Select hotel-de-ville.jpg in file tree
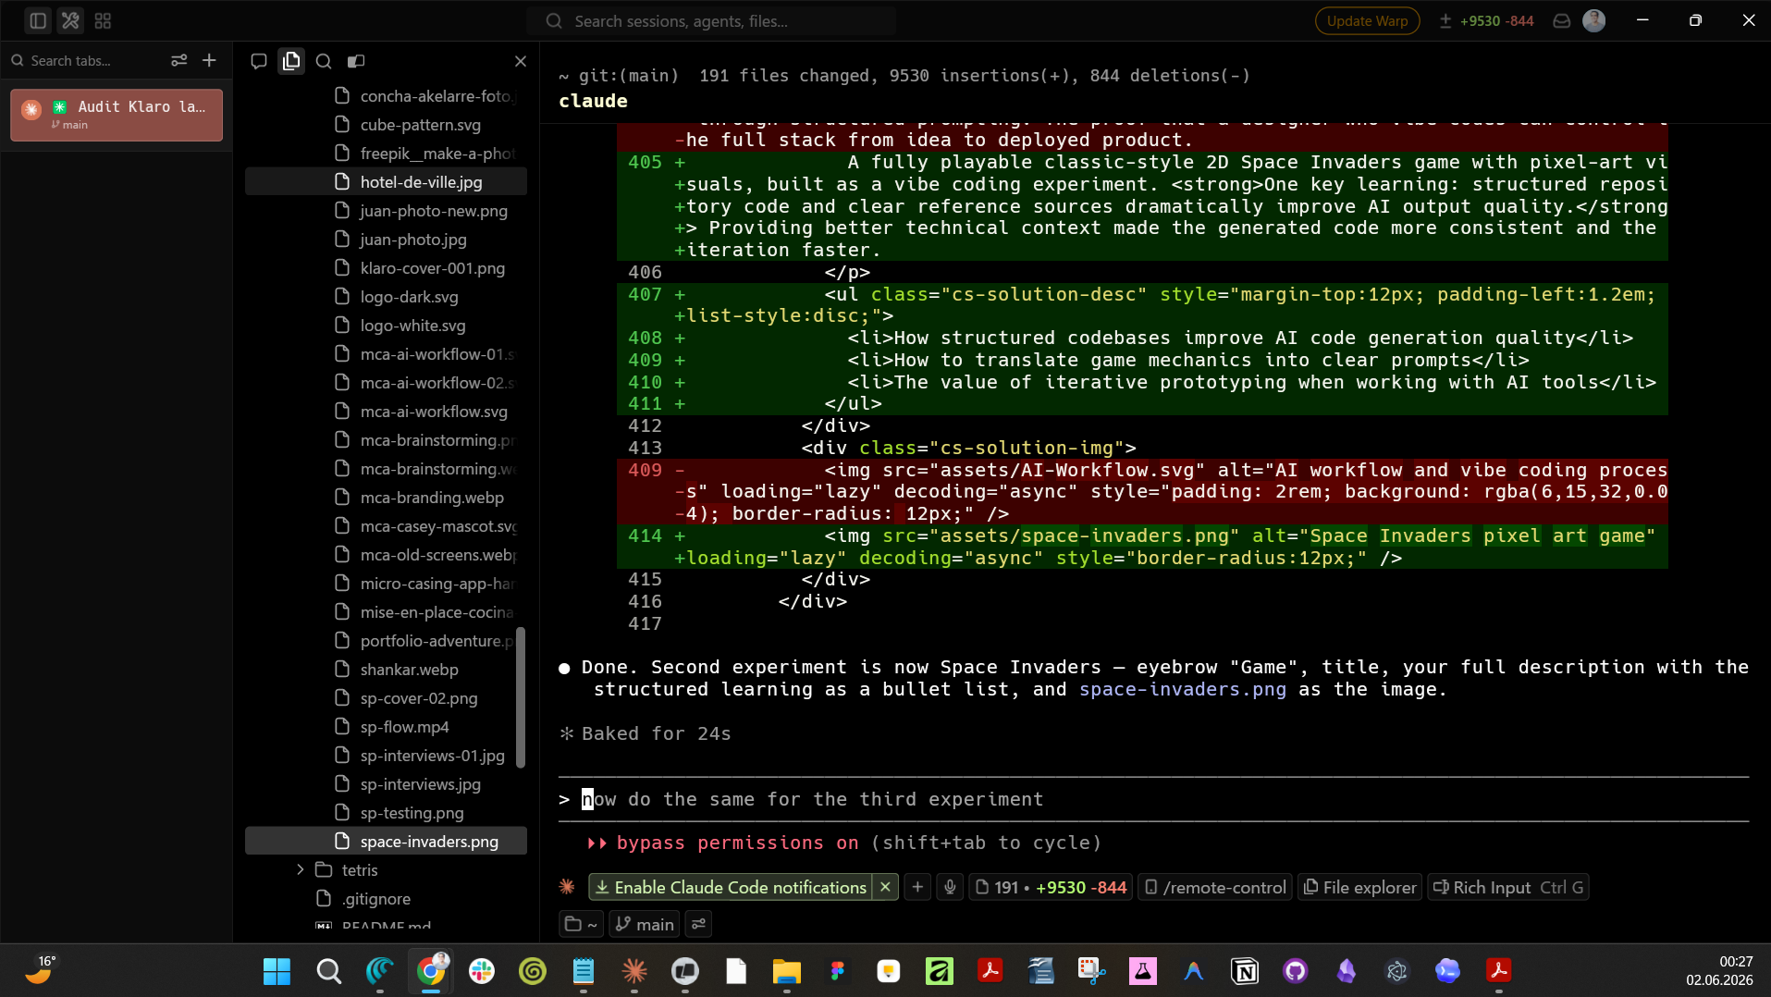The height and width of the screenshot is (997, 1771). (x=386, y=182)
